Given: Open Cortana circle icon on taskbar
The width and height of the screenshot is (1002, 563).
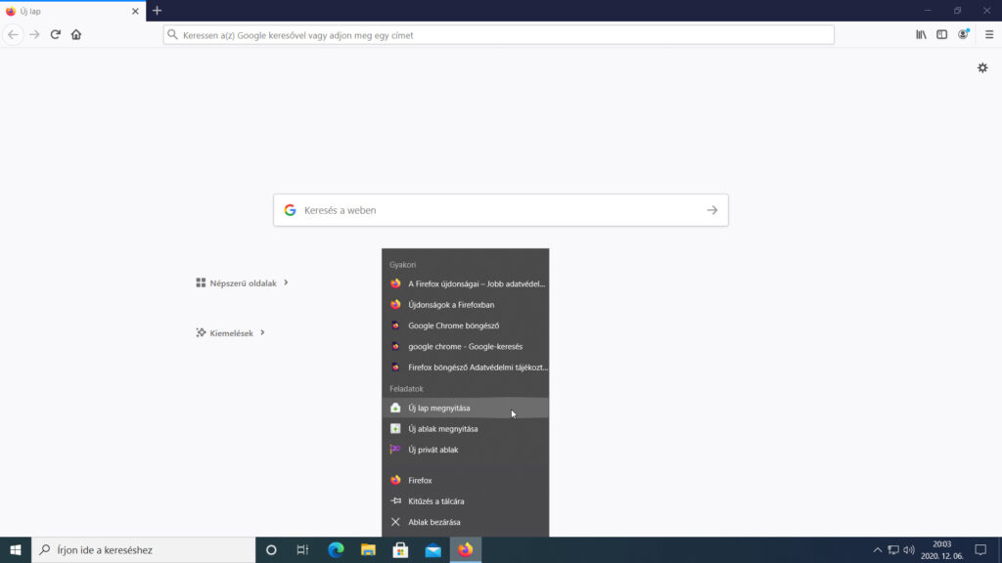Looking at the screenshot, I should tap(271, 549).
